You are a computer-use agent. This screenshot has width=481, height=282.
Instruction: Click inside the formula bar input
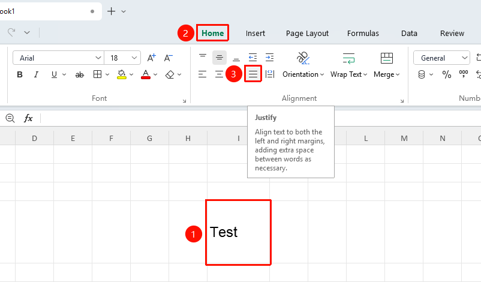[x=261, y=118]
